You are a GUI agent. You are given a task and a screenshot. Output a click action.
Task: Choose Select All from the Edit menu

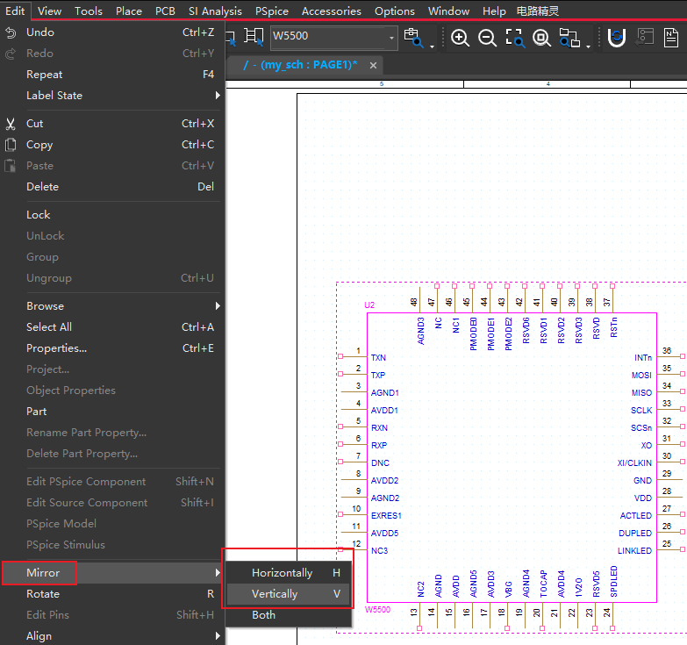[112, 327]
